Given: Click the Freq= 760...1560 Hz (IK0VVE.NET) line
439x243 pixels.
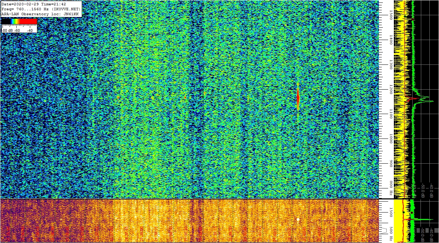Looking at the screenshot, I should pyautogui.click(x=41, y=9).
